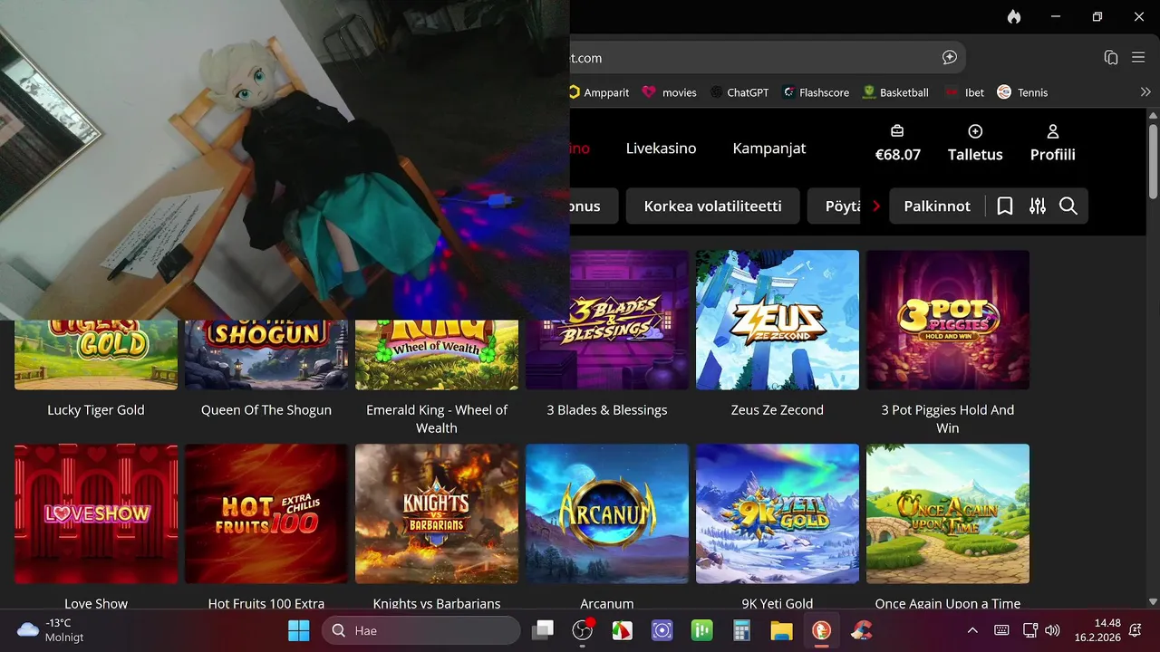
Task: Click the DuckDuckGo browser taskbar icon
Action: [821, 630]
